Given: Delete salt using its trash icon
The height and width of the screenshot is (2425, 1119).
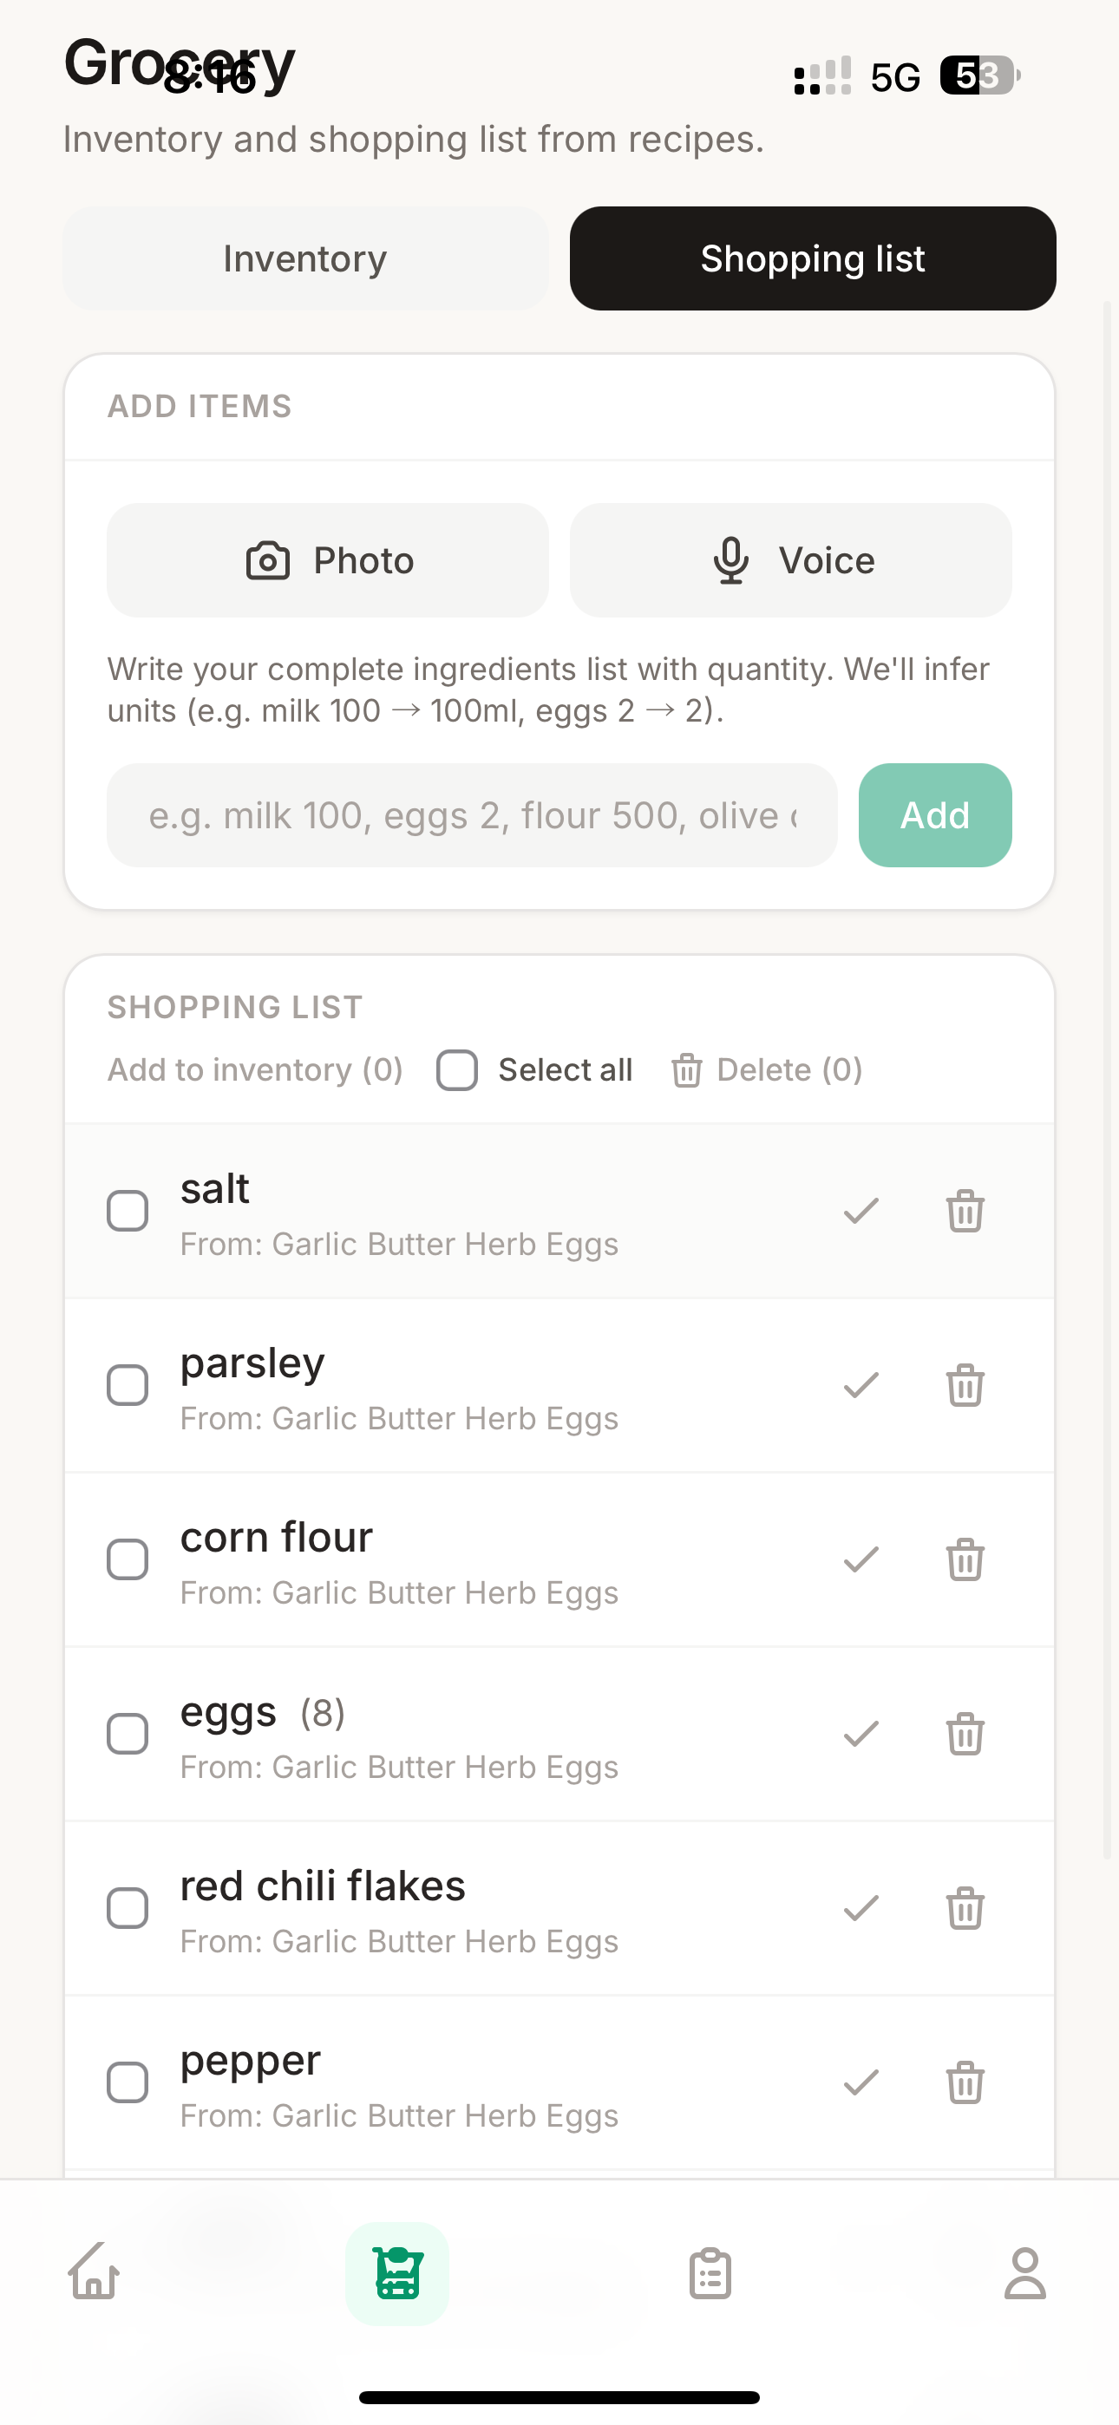Looking at the screenshot, I should [965, 1211].
